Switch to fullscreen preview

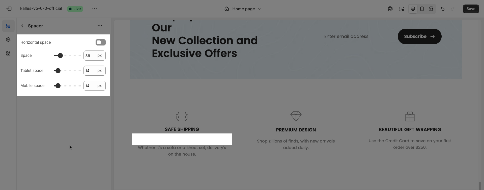click(x=431, y=9)
